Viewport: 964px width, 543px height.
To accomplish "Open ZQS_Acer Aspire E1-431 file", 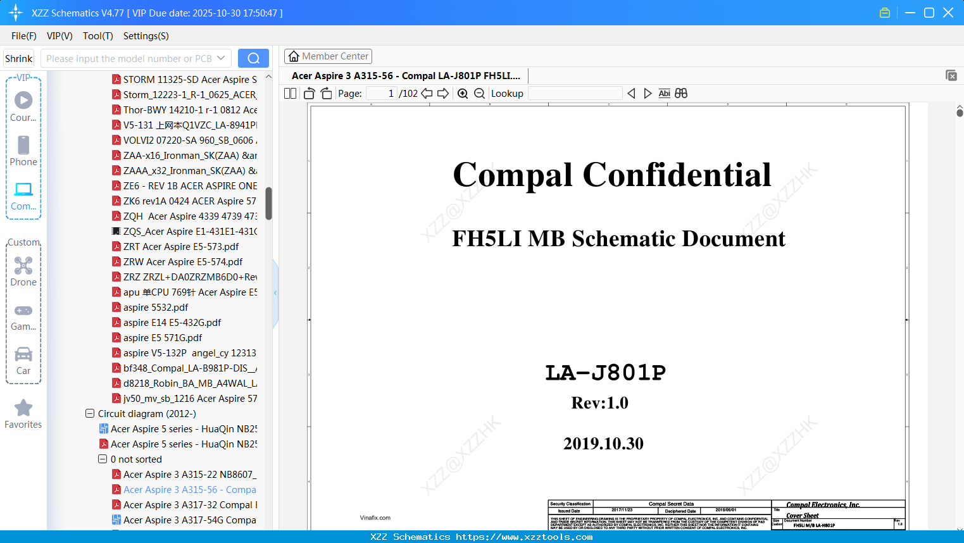I will pyautogui.click(x=190, y=232).
